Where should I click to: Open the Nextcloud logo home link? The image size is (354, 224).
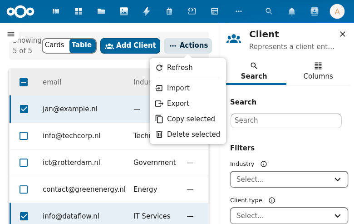(20, 11)
